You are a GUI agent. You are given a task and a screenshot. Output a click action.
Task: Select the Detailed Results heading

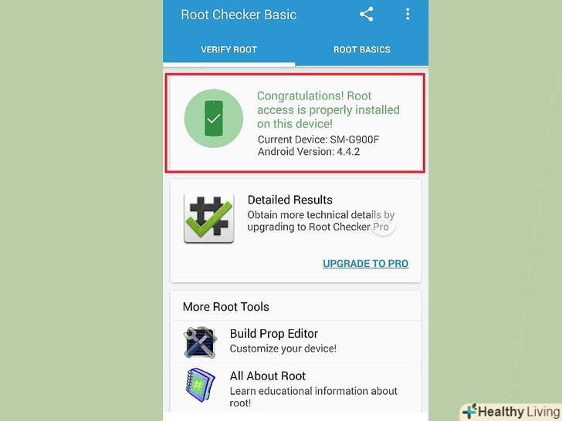coord(290,200)
